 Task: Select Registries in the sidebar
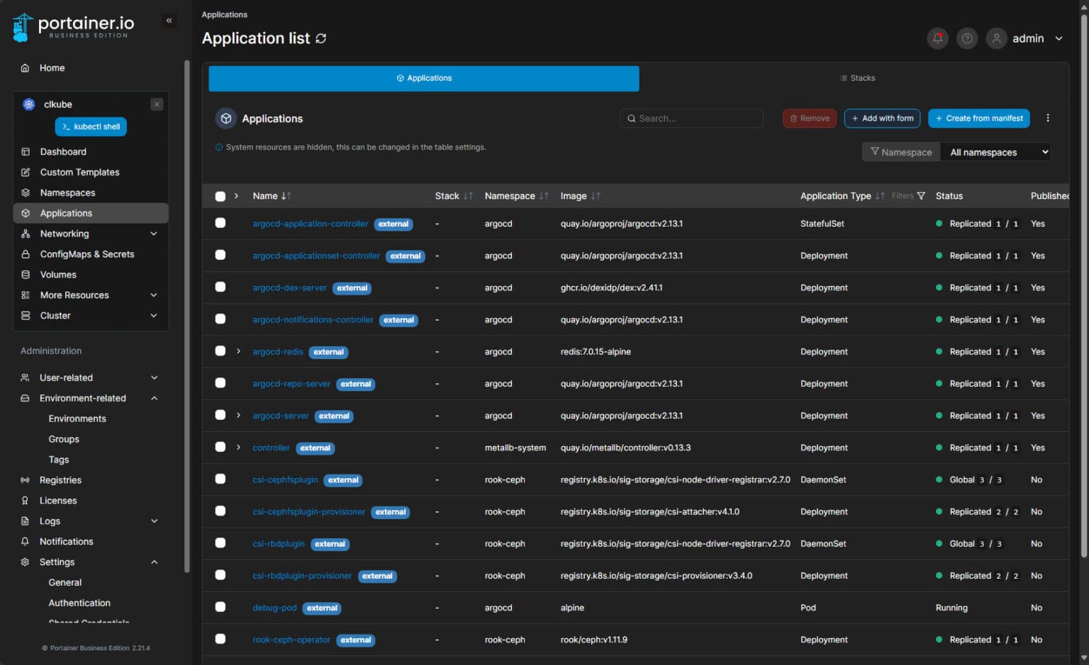[x=60, y=479]
